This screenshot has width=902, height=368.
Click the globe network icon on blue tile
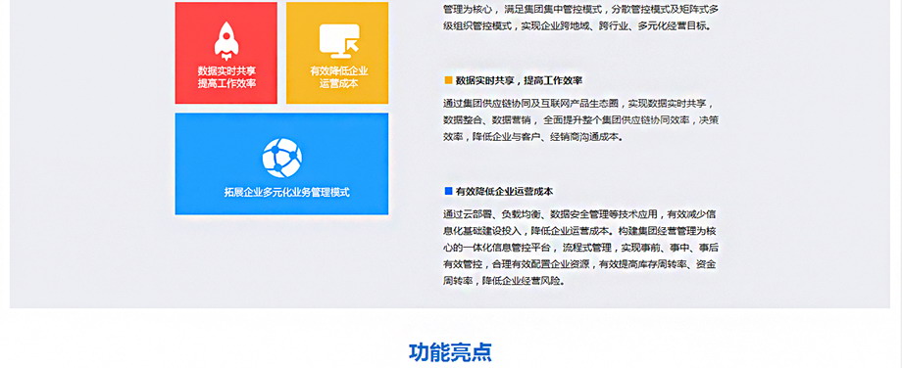(x=282, y=158)
